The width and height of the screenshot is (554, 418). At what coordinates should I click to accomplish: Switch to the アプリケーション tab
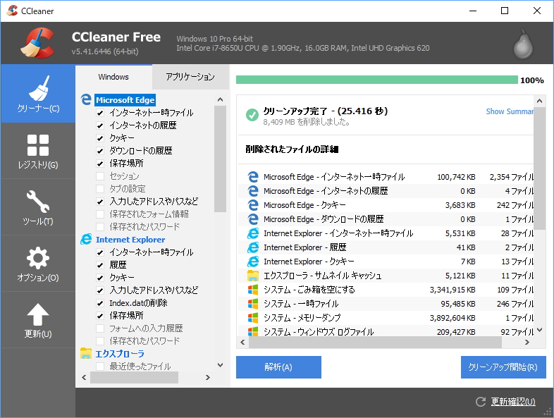click(190, 77)
